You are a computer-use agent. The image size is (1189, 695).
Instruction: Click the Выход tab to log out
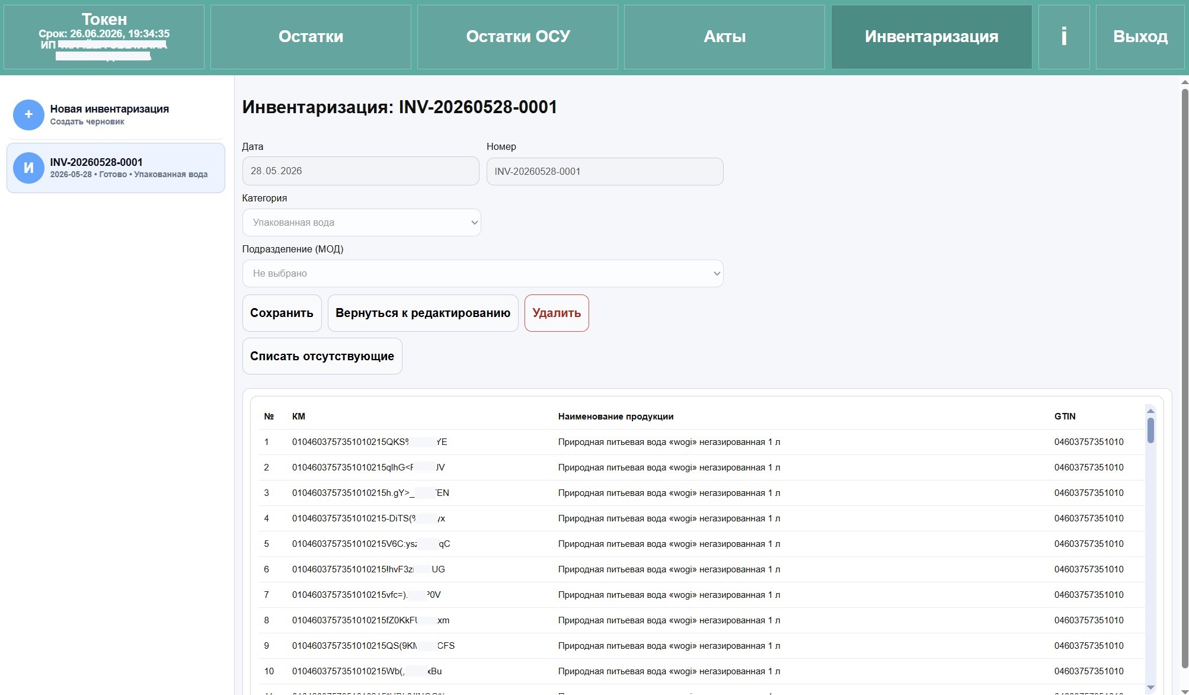point(1140,37)
